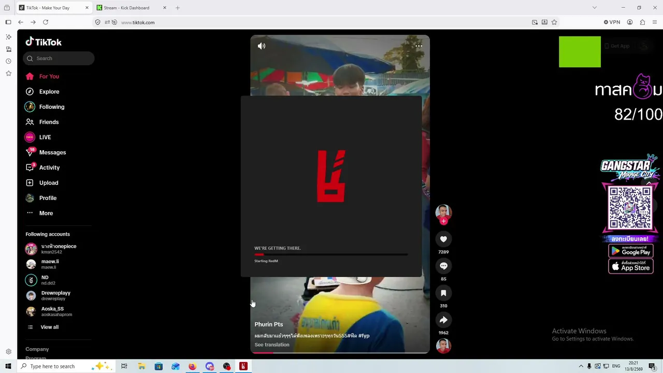This screenshot has height=373, width=663.
Task: Open the browser account menu
Action: click(x=630, y=22)
